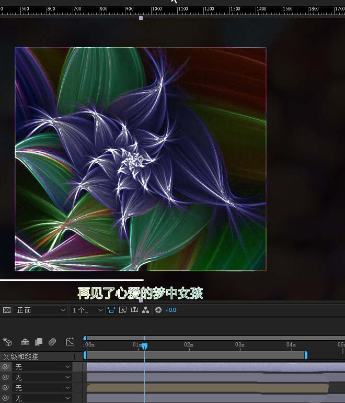
Task: Toggle the transparency grid button
Action: pyautogui.click(x=7, y=310)
